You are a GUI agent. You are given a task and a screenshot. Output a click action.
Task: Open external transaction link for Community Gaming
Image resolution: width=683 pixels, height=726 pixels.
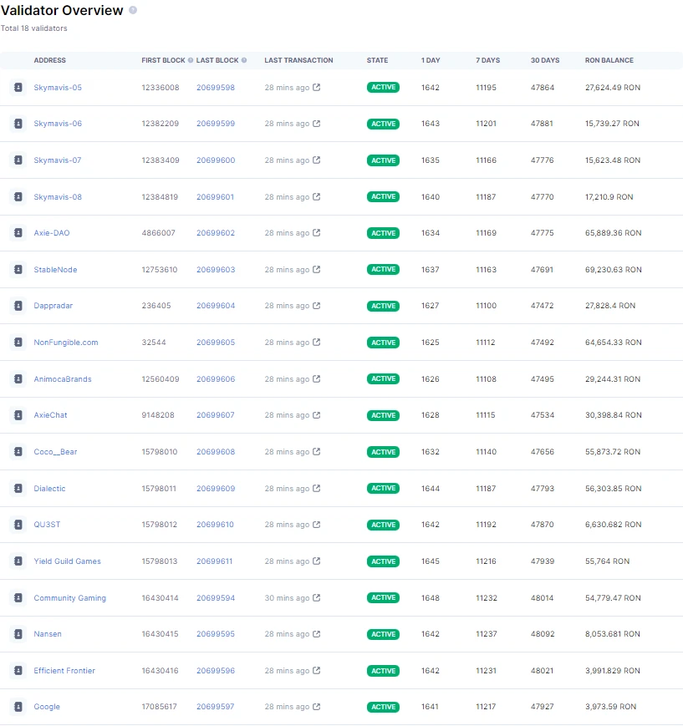(317, 597)
